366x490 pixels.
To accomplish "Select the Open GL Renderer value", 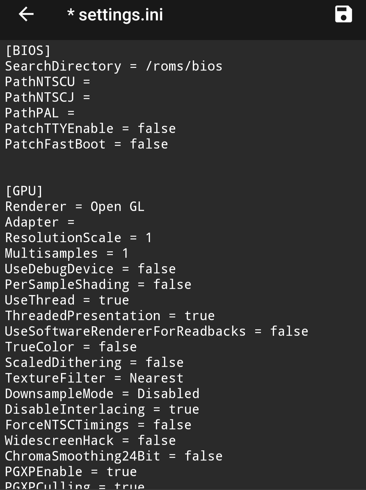I will coord(118,206).
